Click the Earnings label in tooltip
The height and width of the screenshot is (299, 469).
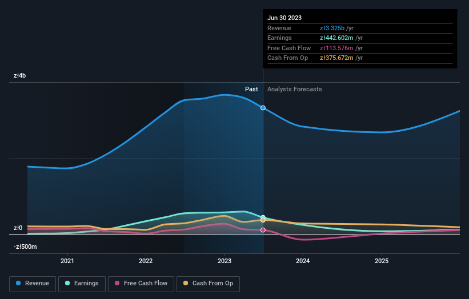pyautogui.click(x=279, y=38)
